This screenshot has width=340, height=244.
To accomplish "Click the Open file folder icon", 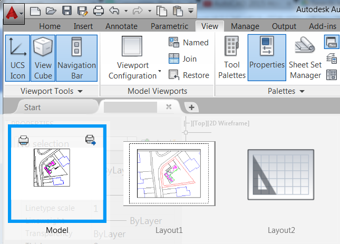I will (x=51, y=11).
